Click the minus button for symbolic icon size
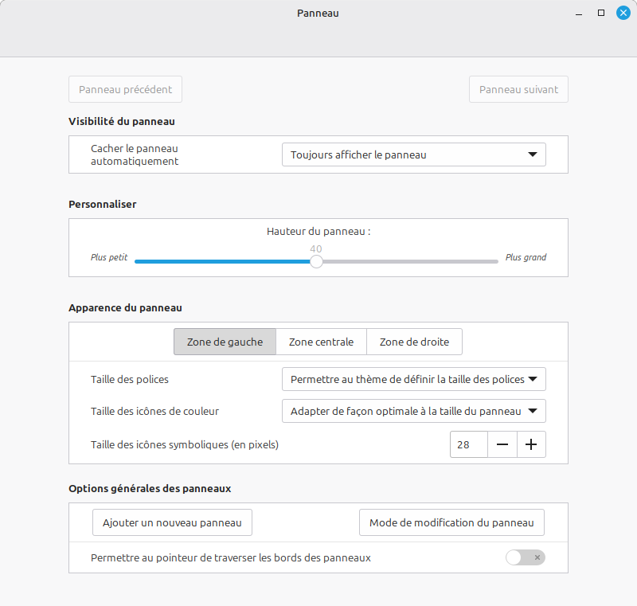 pos(502,444)
